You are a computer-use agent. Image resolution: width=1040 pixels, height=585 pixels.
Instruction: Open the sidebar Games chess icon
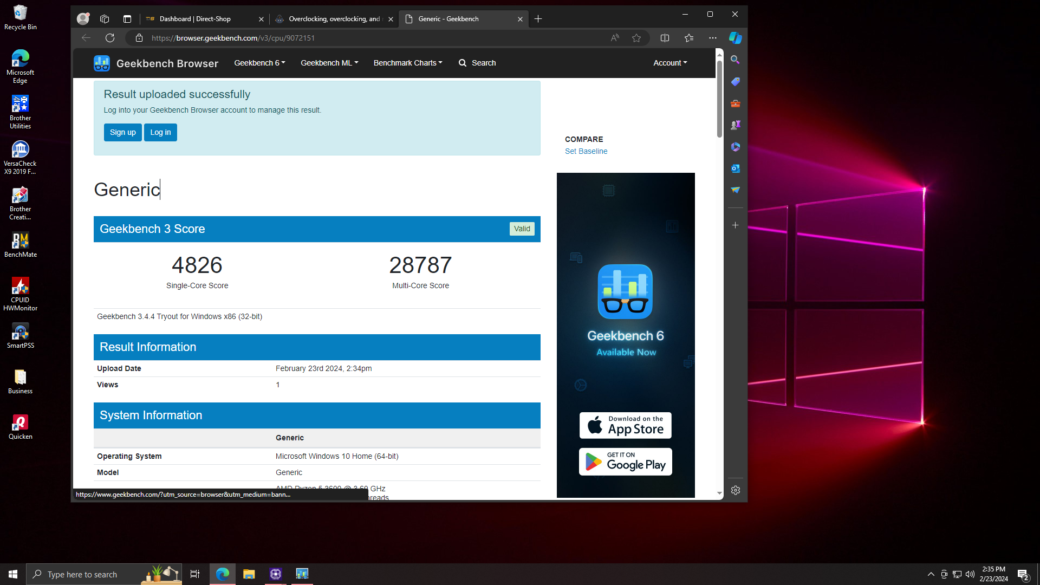(x=735, y=125)
